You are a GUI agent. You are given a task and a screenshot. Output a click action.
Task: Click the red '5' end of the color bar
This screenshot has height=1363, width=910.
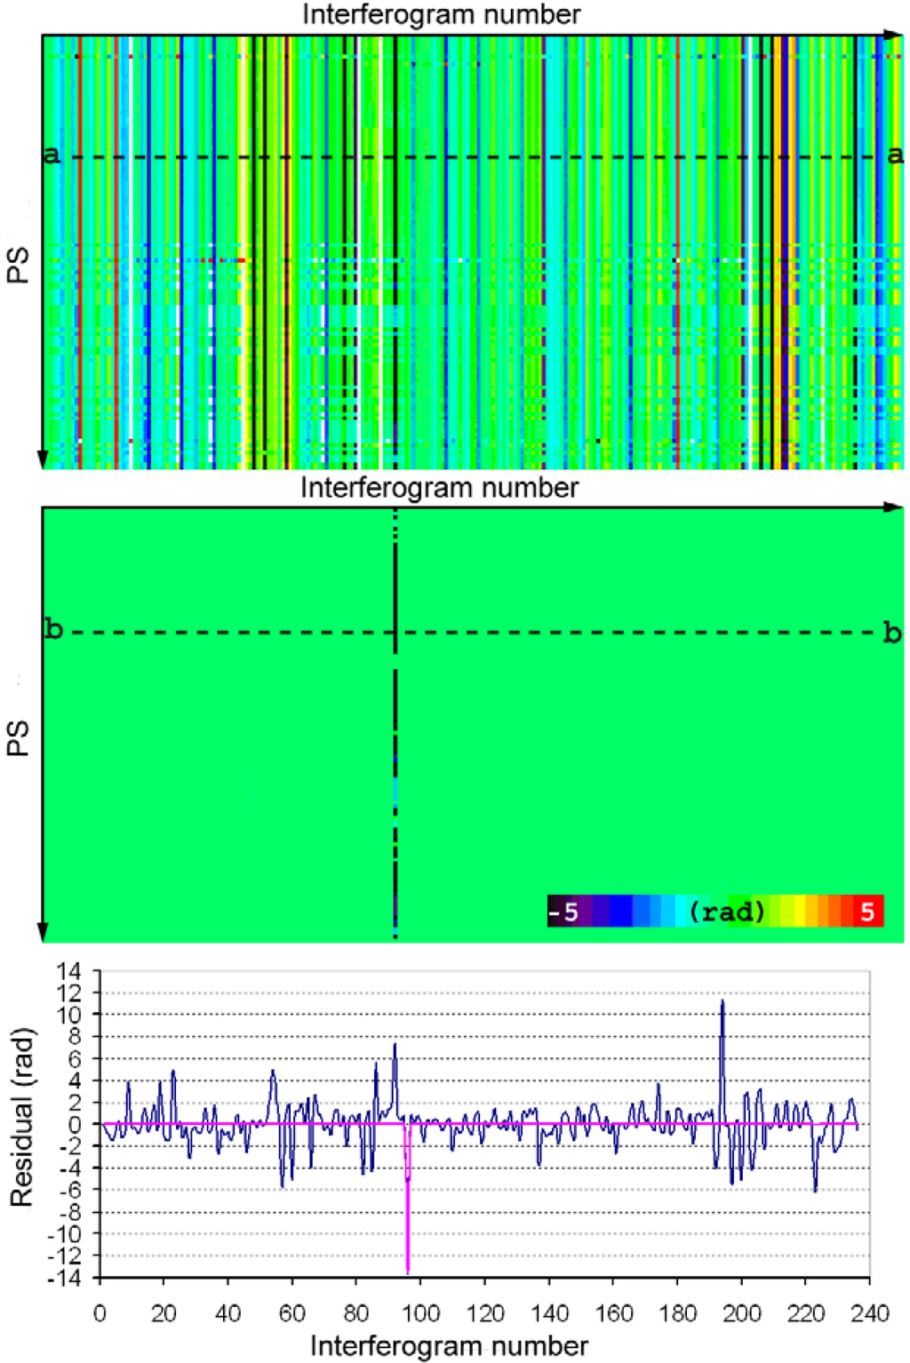[867, 912]
